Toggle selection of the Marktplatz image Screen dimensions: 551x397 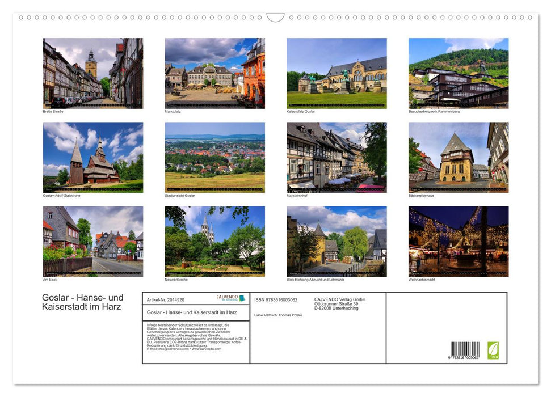pos(214,73)
